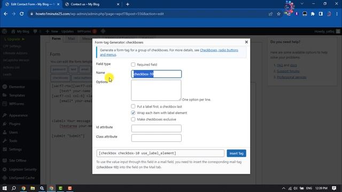Uncheck Wrap each item with label element
The height and width of the screenshot is (192, 342).
(133, 113)
